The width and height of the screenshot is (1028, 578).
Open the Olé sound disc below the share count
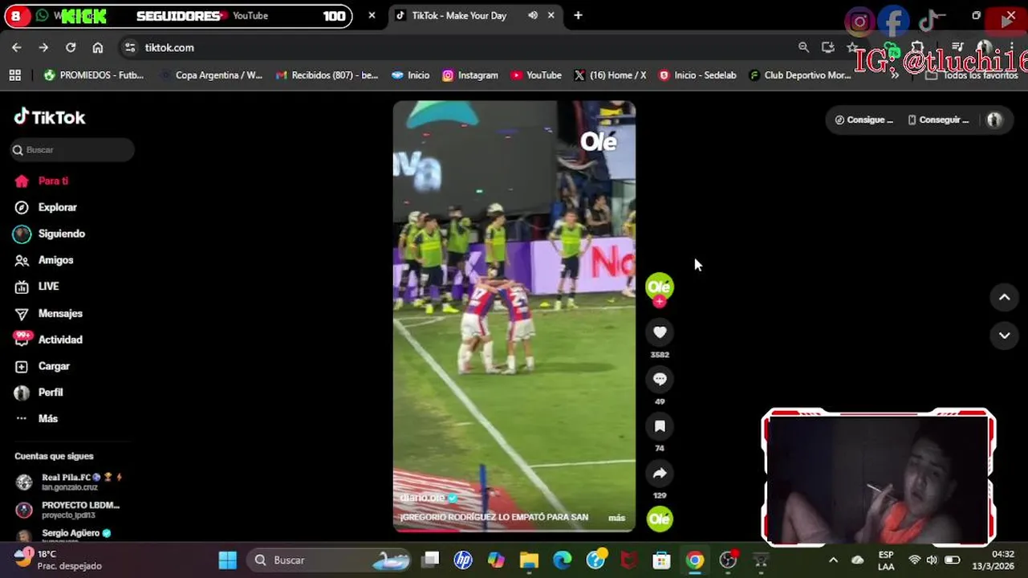coord(660,519)
